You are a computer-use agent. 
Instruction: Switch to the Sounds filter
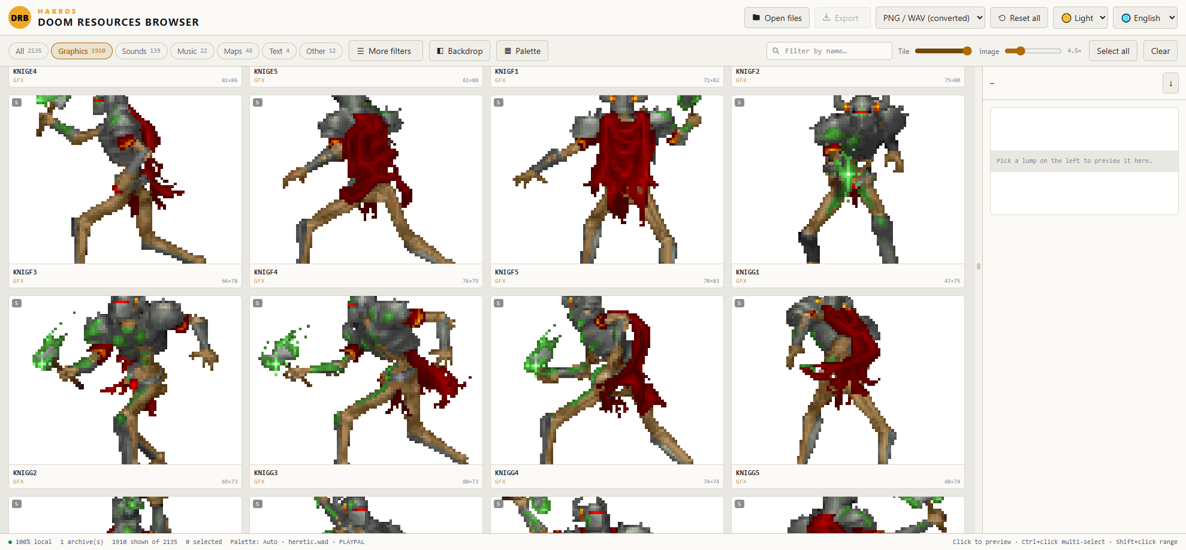[x=141, y=51]
